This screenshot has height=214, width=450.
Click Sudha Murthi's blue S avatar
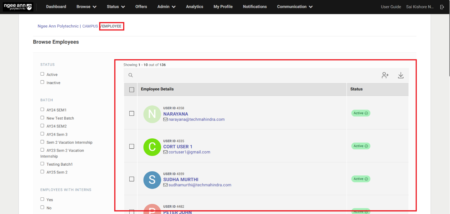coord(152,180)
